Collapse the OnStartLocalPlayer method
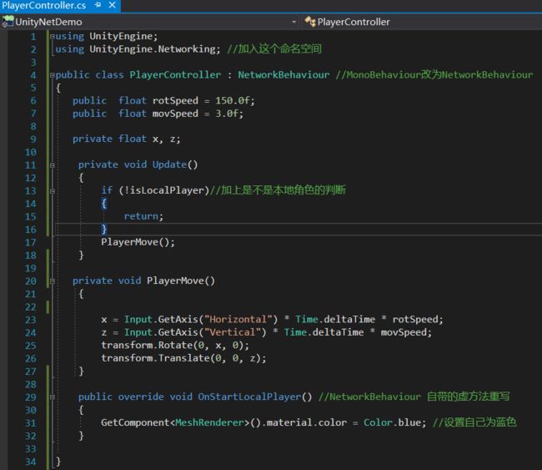 tap(53, 397)
